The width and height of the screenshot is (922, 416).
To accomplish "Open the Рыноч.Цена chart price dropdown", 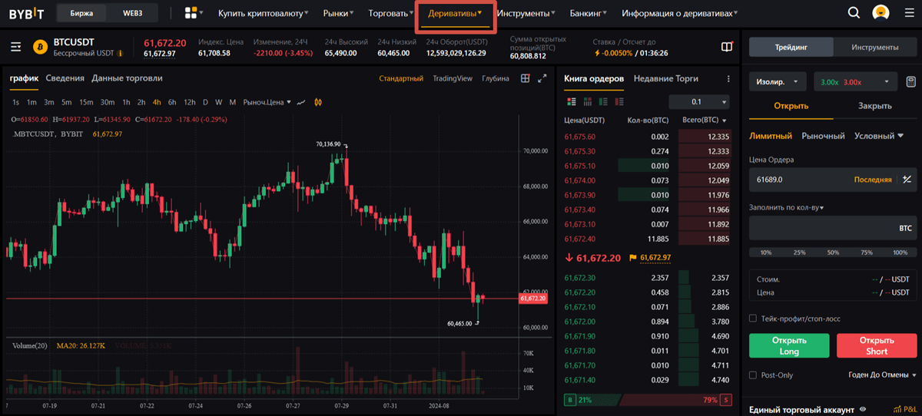I will (x=267, y=102).
